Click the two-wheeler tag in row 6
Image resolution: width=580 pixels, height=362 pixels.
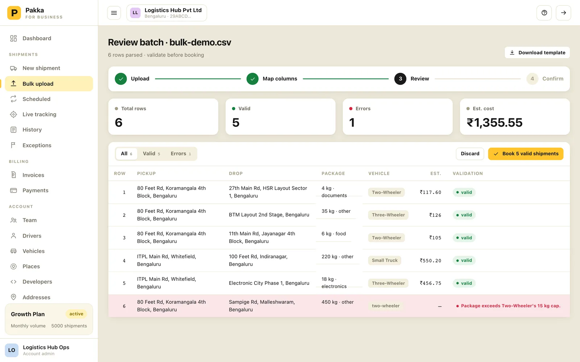pos(386,306)
